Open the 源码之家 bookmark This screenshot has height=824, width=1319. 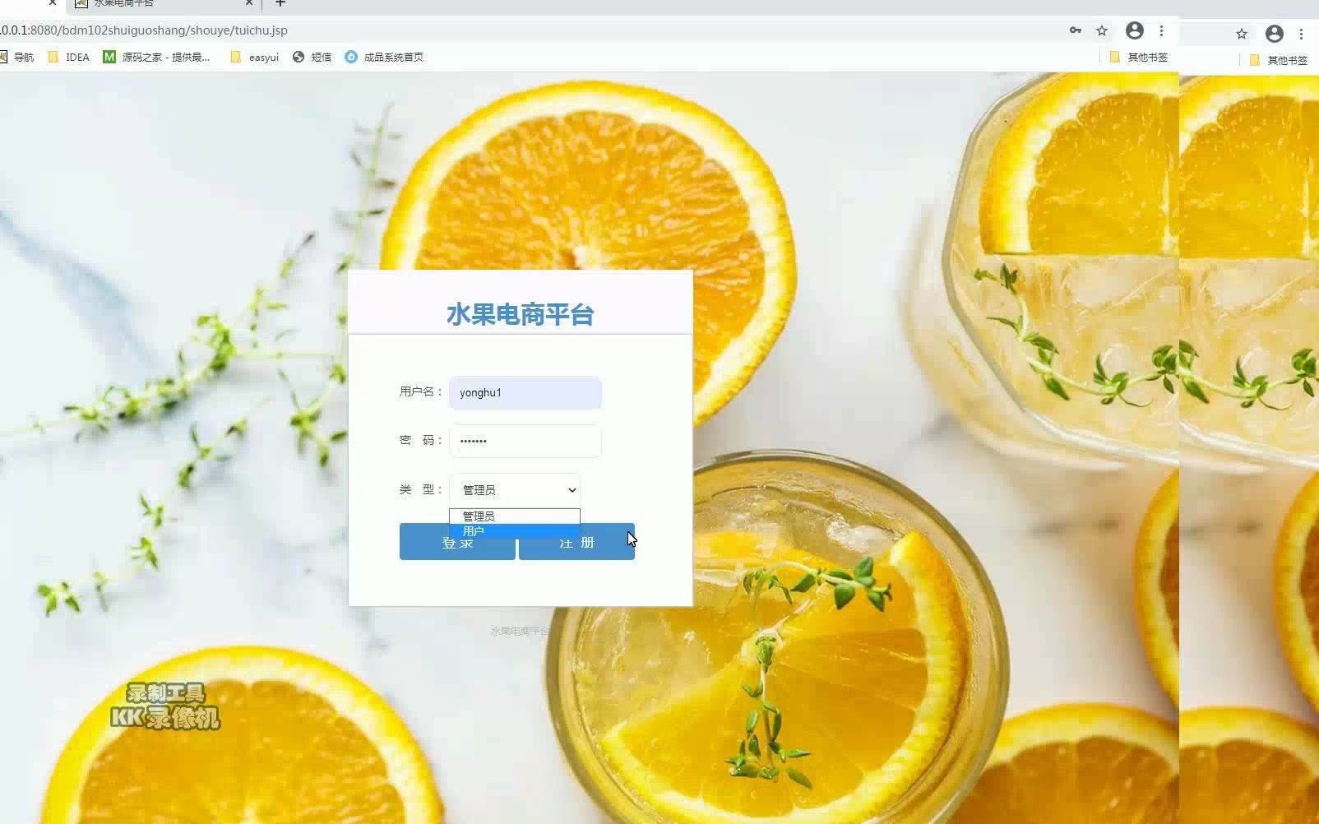(156, 57)
